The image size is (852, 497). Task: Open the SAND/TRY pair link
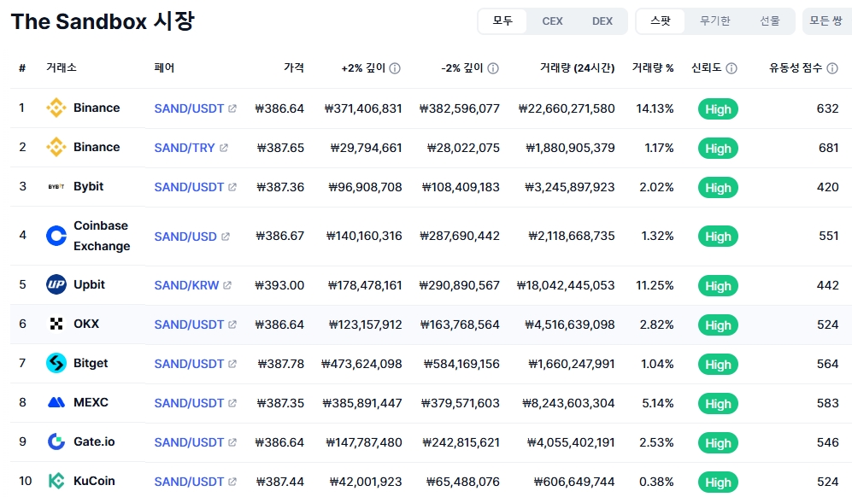(185, 147)
